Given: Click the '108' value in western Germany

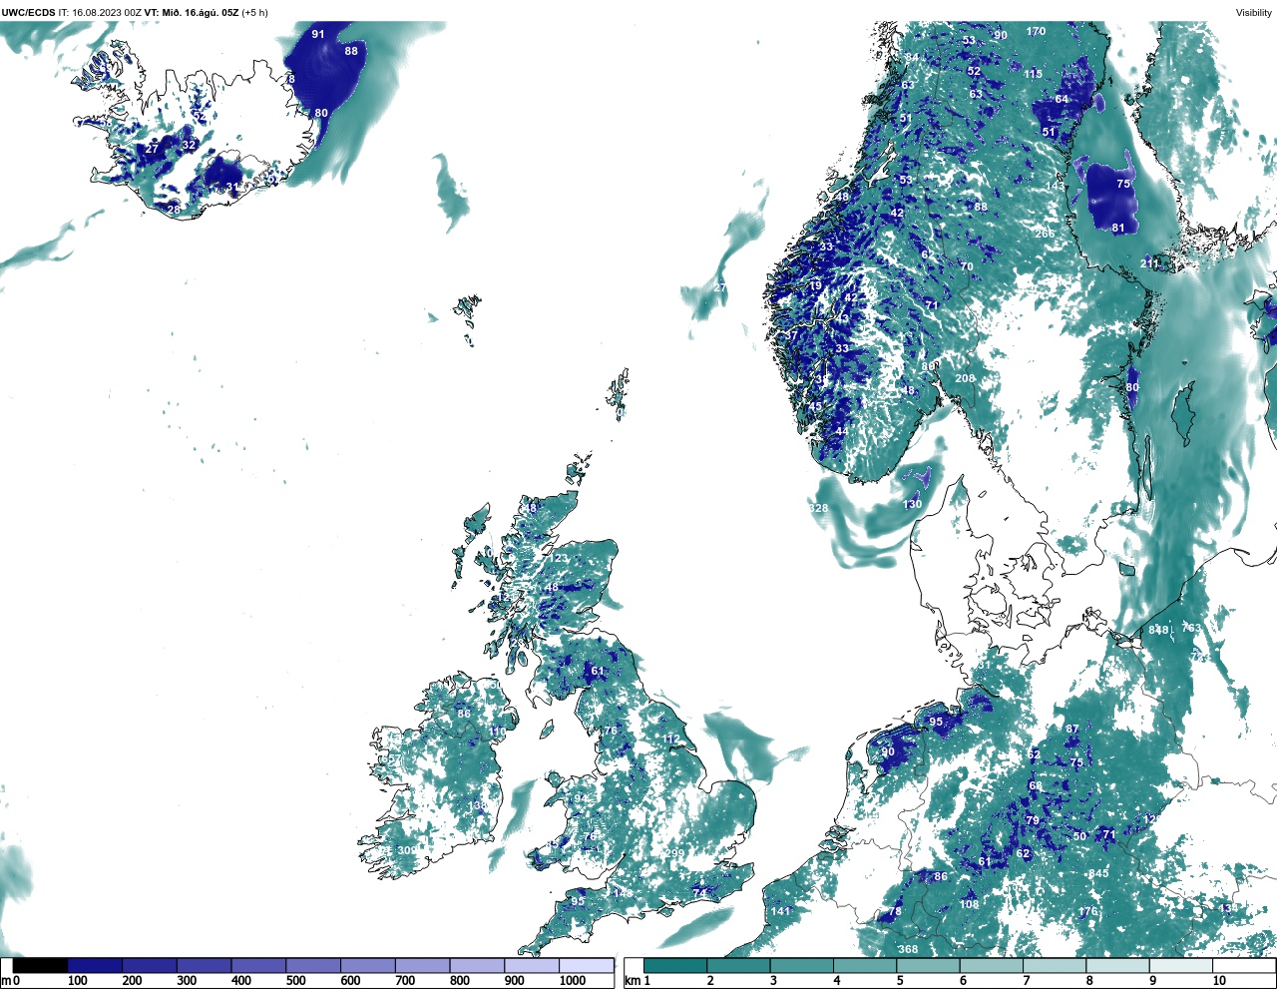Looking at the screenshot, I should [x=970, y=905].
